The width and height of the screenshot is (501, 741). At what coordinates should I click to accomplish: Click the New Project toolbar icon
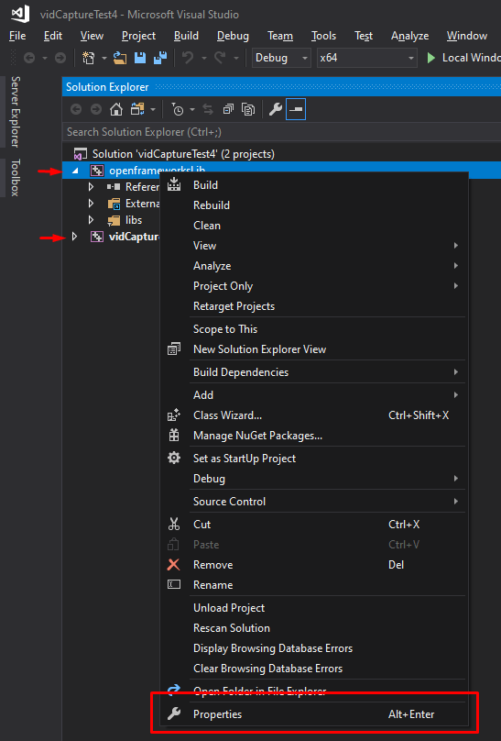[x=88, y=58]
